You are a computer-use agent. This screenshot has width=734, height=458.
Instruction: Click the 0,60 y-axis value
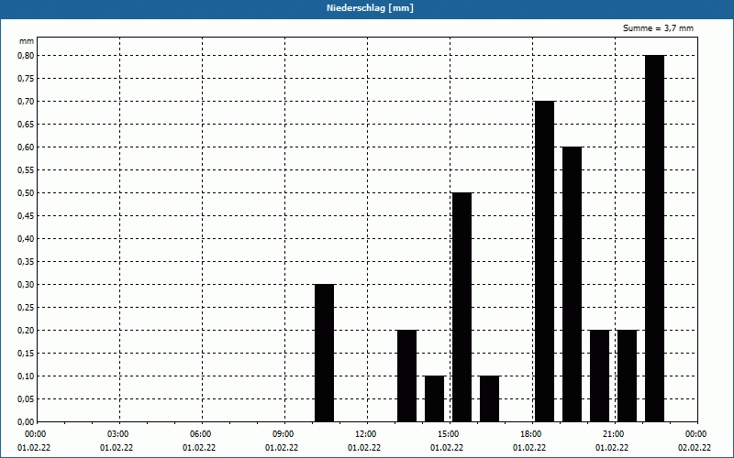pyautogui.click(x=26, y=147)
